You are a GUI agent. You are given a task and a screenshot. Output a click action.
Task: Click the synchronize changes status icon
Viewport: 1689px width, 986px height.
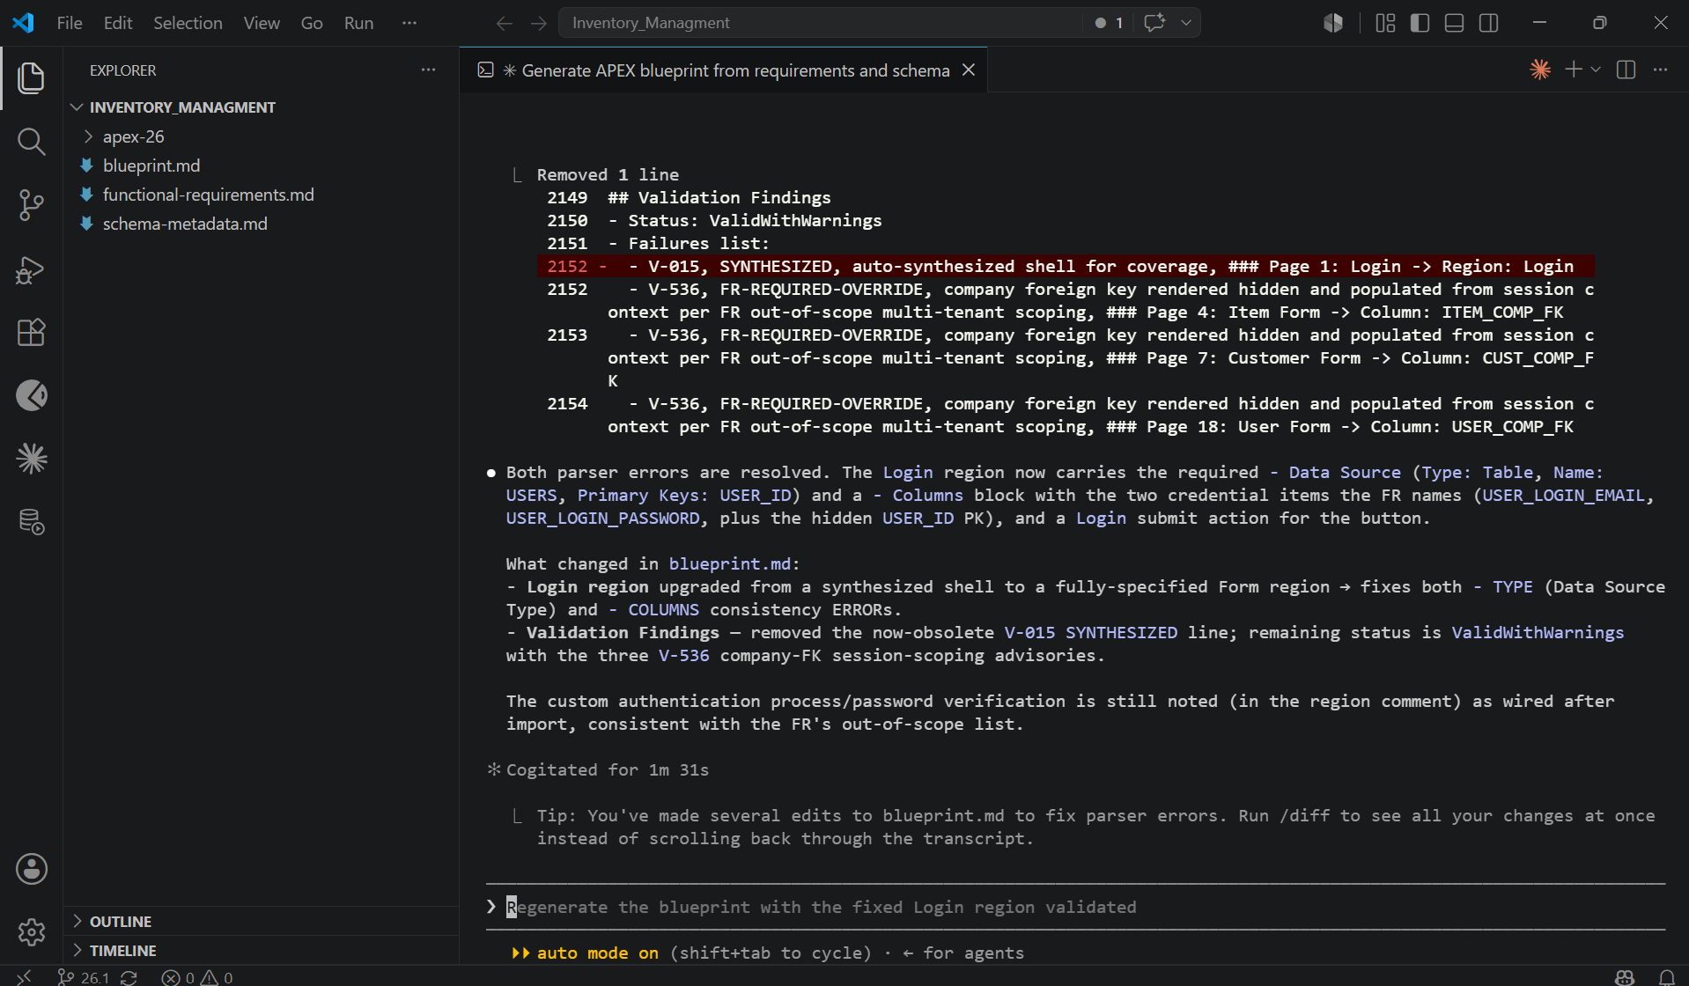click(x=129, y=977)
